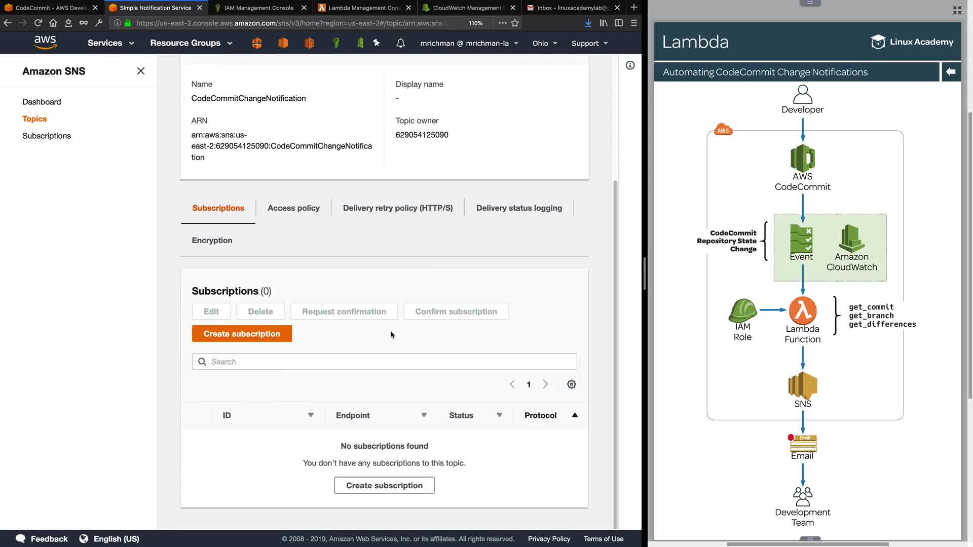Go to next subscriptions page

pyautogui.click(x=545, y=384)
